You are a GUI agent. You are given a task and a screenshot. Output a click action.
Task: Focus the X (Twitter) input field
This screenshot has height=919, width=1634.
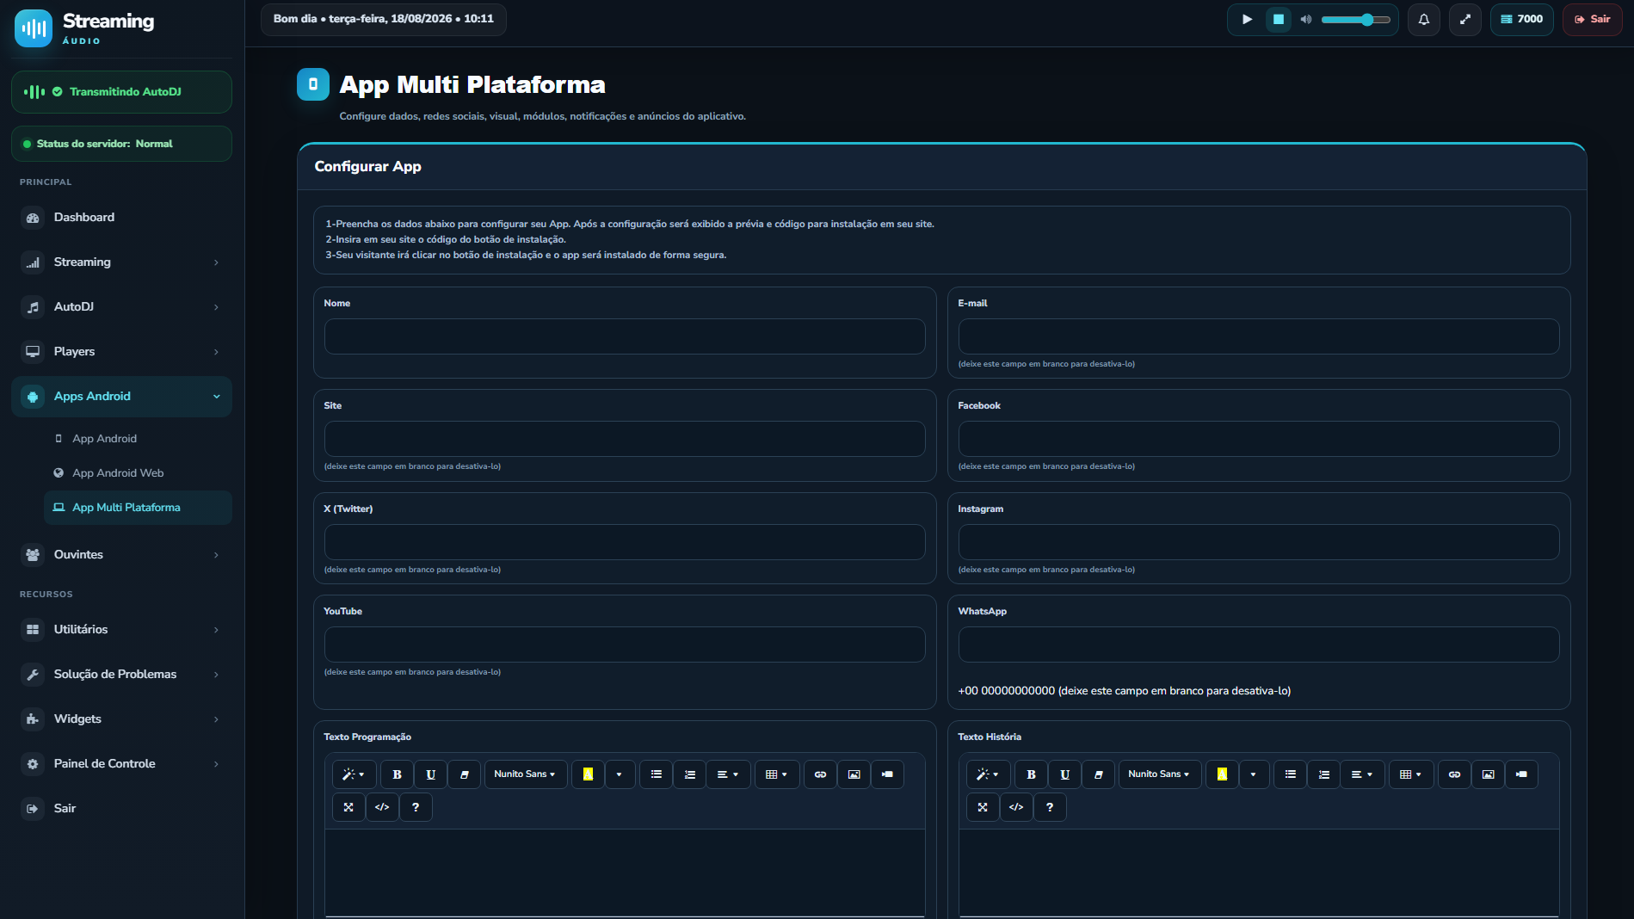(x=625, y=542)
